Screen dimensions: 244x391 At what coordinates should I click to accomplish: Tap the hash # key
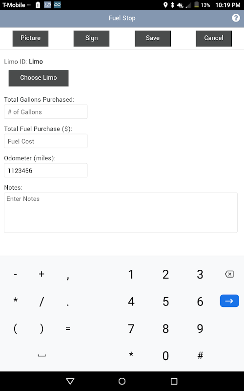tap(200, 355)
